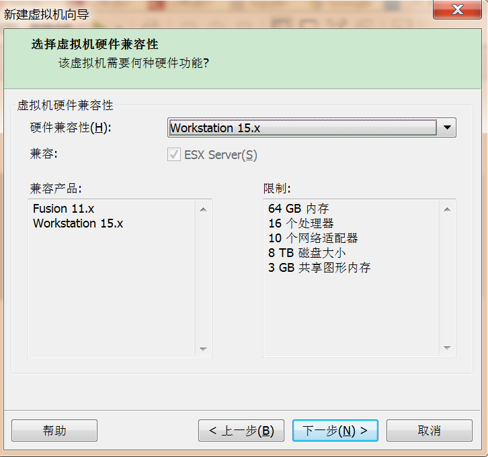Click the 下一步(N) next button

(x=335, y=430)
